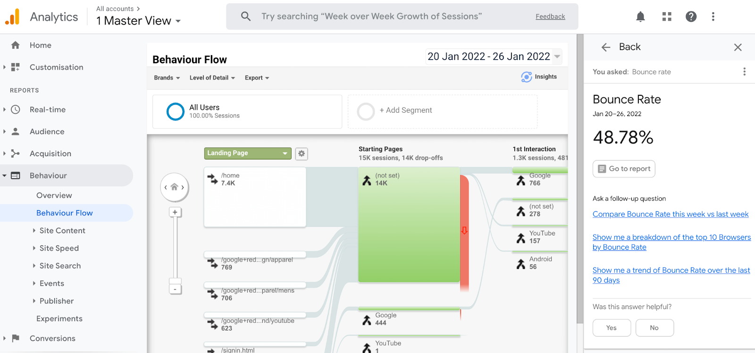Expand the date range dropdown
Screen dimensions: 755x353
[557, 57]
